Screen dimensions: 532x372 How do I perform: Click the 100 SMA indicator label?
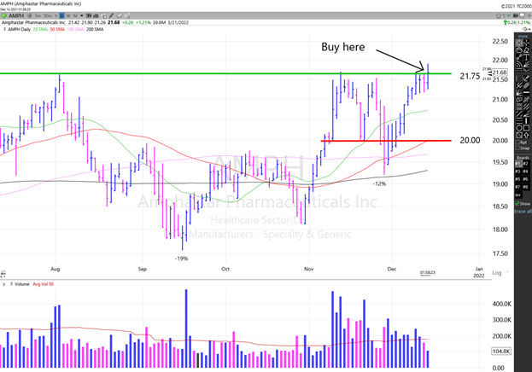[75, 29]
